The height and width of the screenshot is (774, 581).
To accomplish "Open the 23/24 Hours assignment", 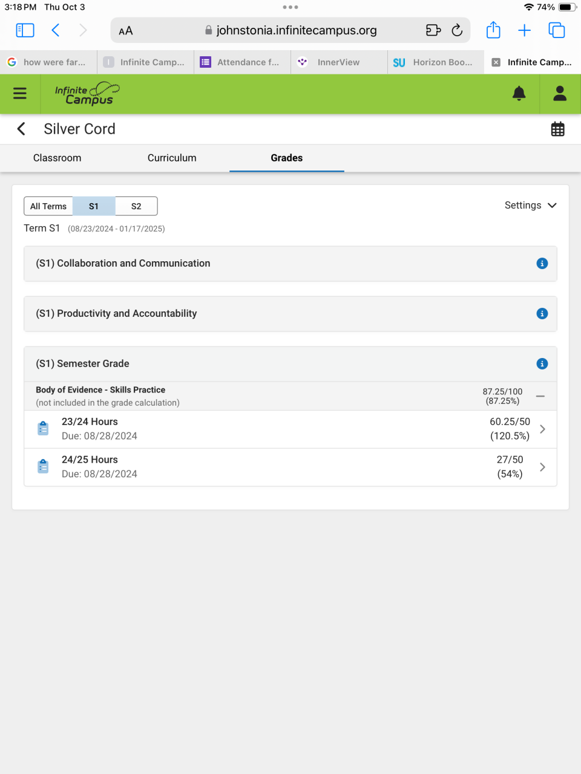I will pyautogui.click(x=290, y=429).
